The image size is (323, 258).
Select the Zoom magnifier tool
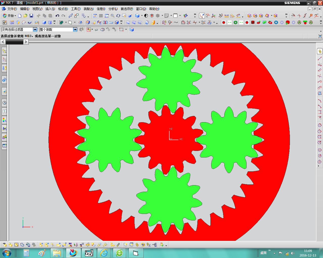click(113, 16)
